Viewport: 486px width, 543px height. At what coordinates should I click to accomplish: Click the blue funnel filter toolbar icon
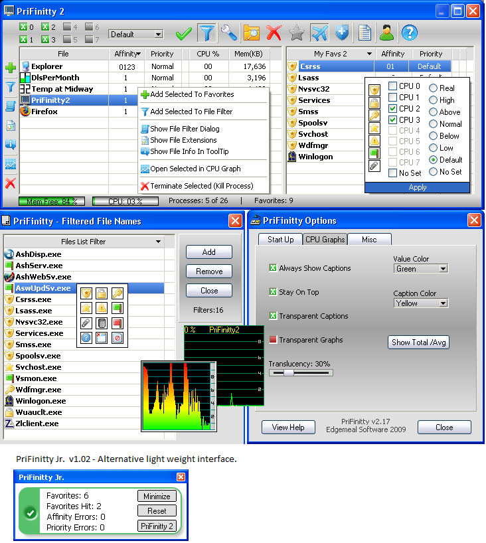pos(207,33)
